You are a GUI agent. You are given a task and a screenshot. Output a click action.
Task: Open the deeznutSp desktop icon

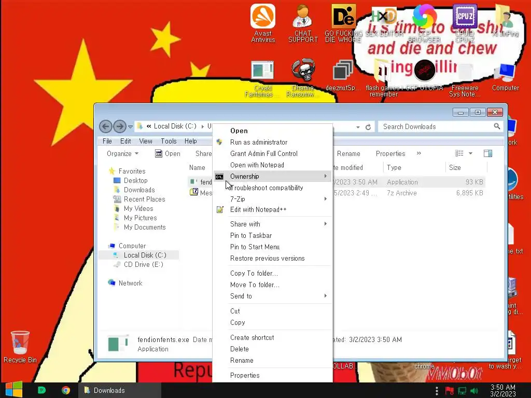342,75
